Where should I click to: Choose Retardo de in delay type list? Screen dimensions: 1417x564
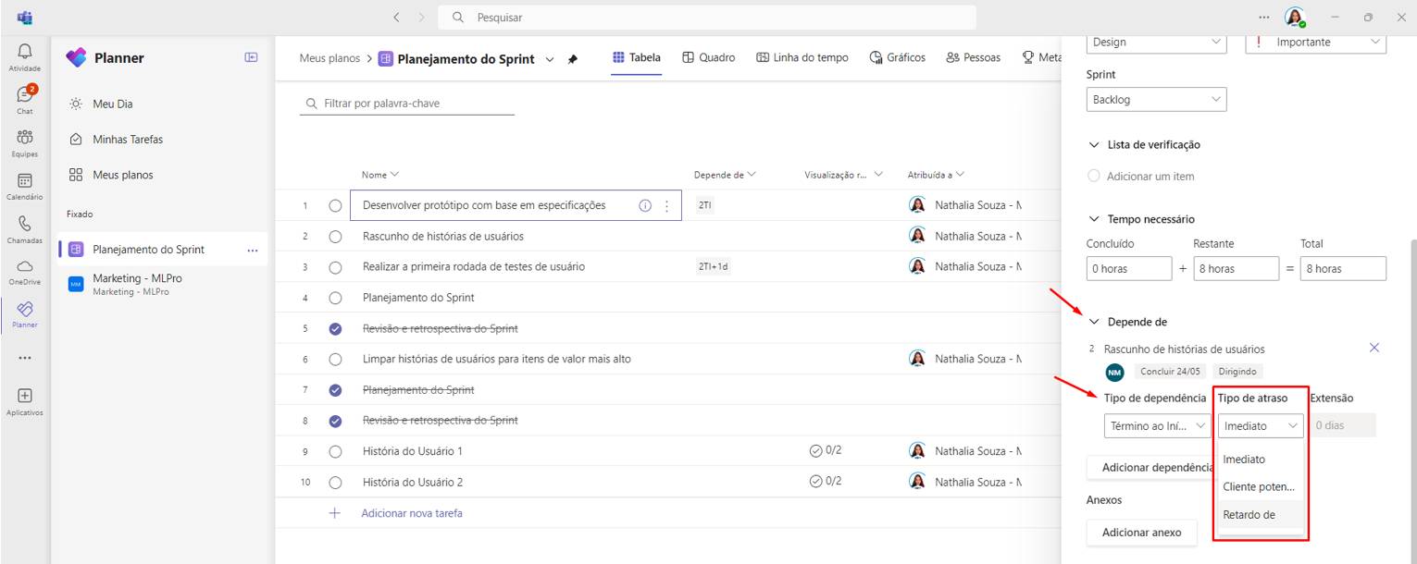pyautogui.click(x=1261, y=514)
